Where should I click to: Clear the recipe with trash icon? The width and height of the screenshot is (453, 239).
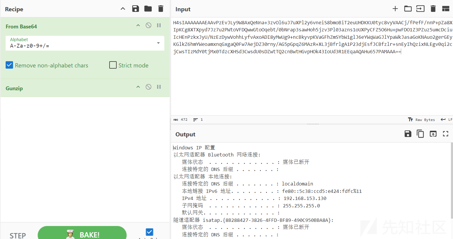[161, 9]
